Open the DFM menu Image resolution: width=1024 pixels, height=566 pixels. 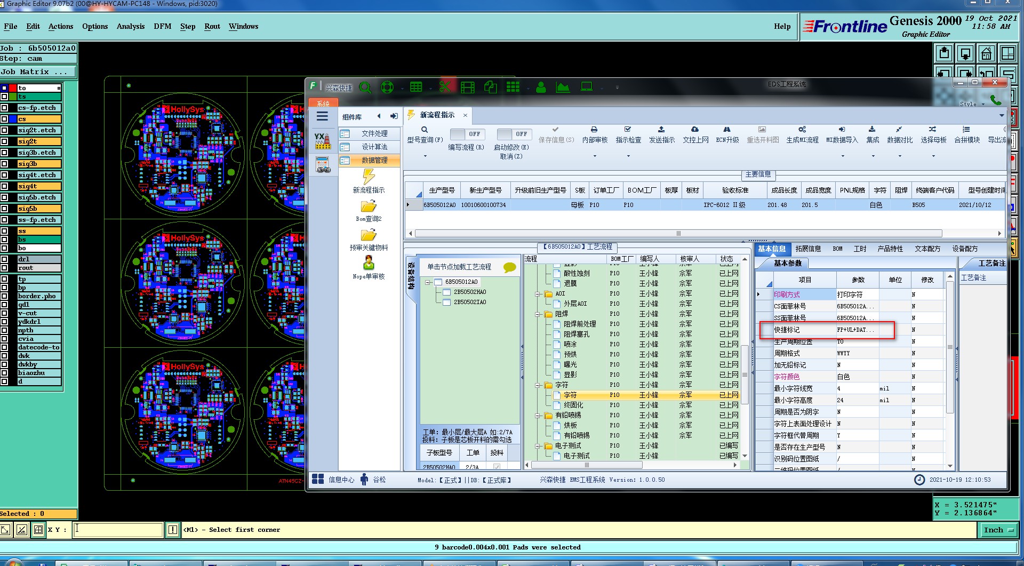[x=163, y=26]
